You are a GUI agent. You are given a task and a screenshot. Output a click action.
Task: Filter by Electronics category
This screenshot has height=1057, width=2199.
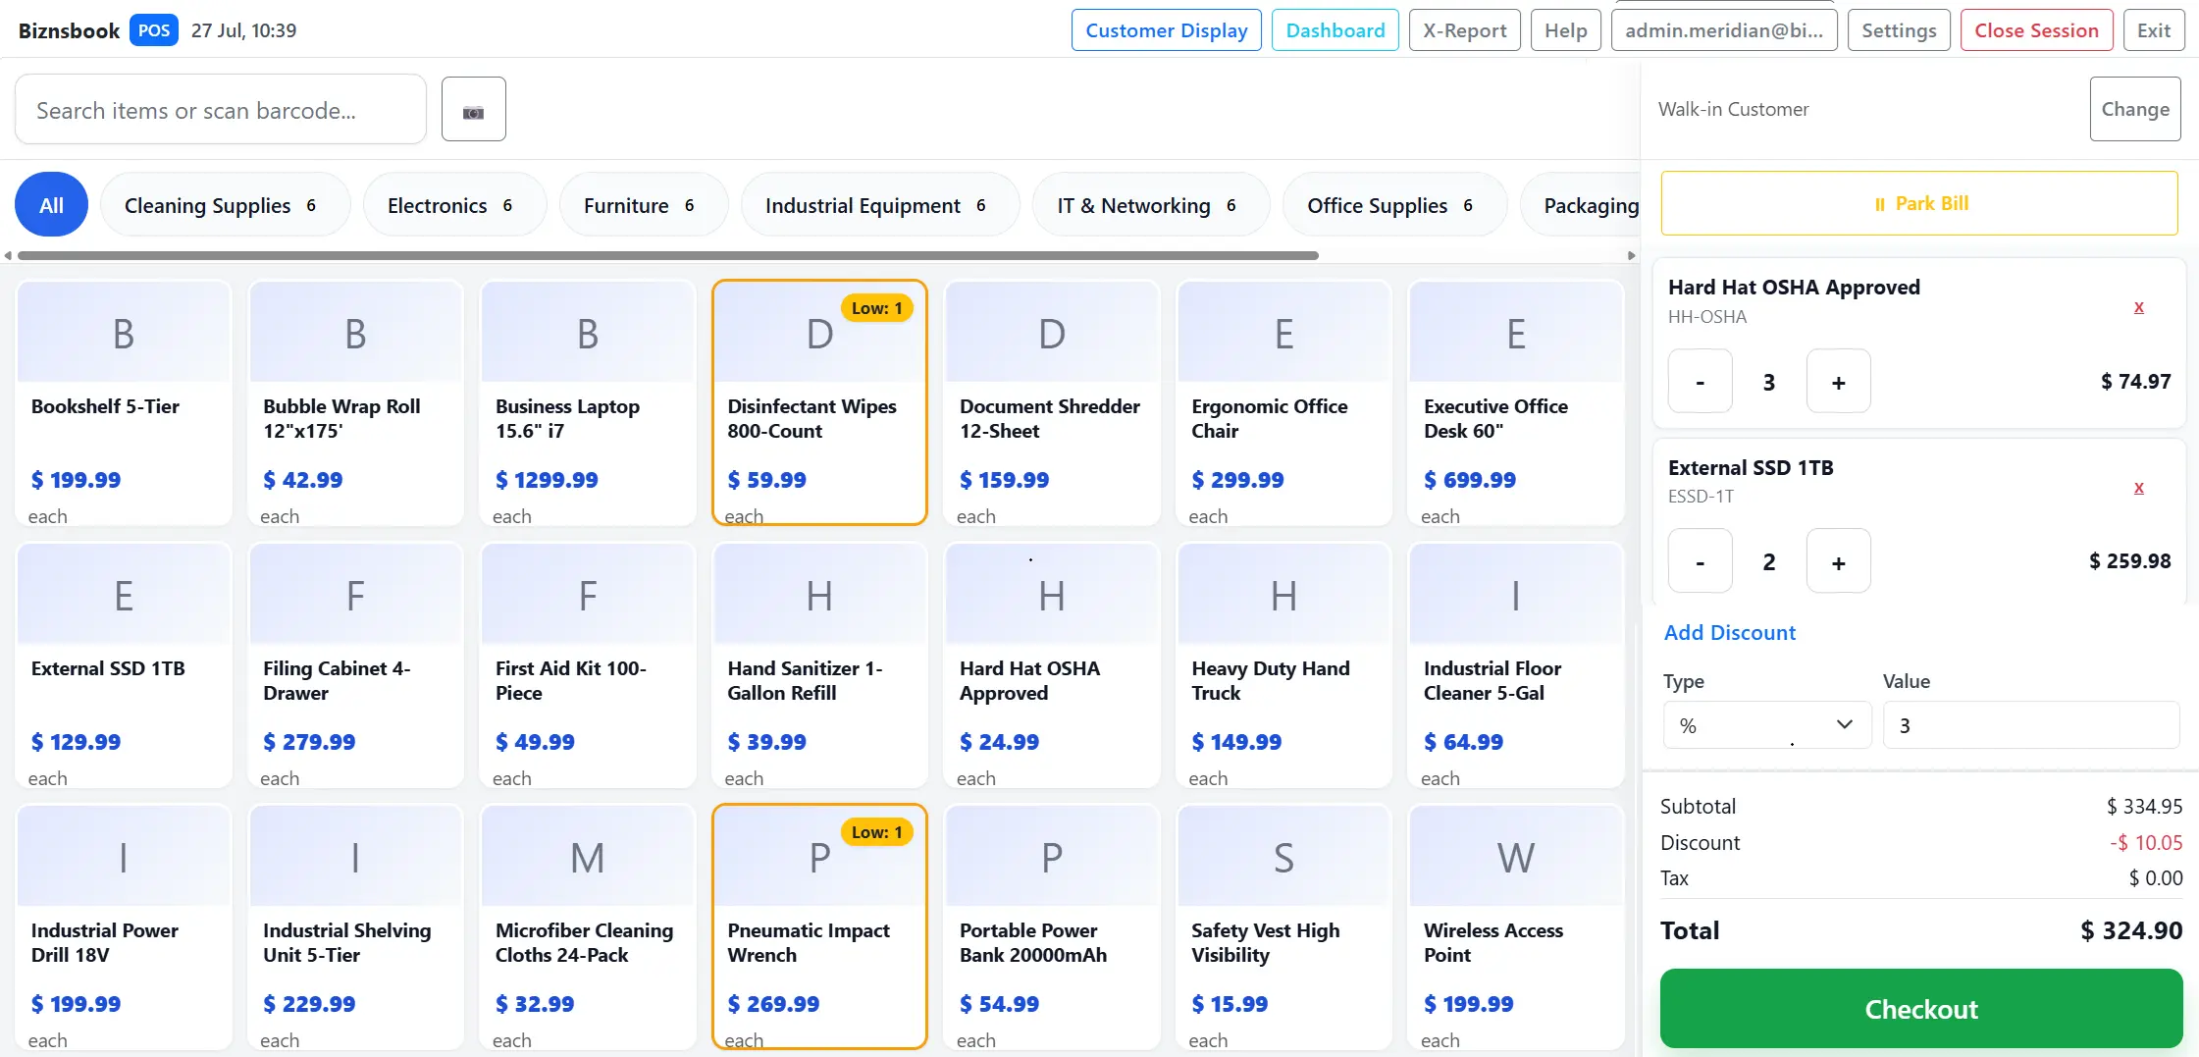(454, 205)
